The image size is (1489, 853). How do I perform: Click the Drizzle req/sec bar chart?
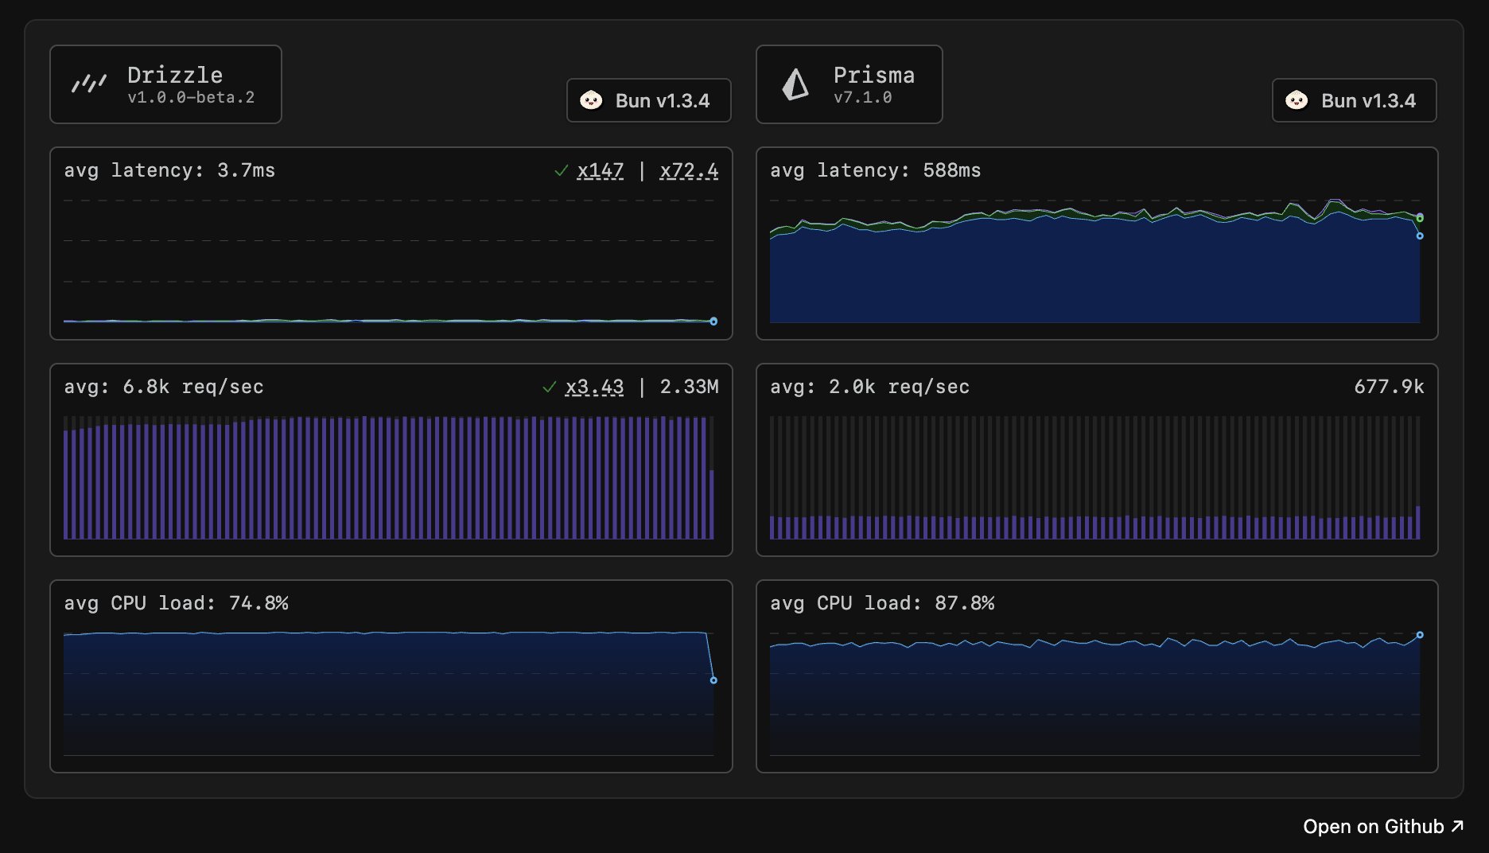click(389, 477)
